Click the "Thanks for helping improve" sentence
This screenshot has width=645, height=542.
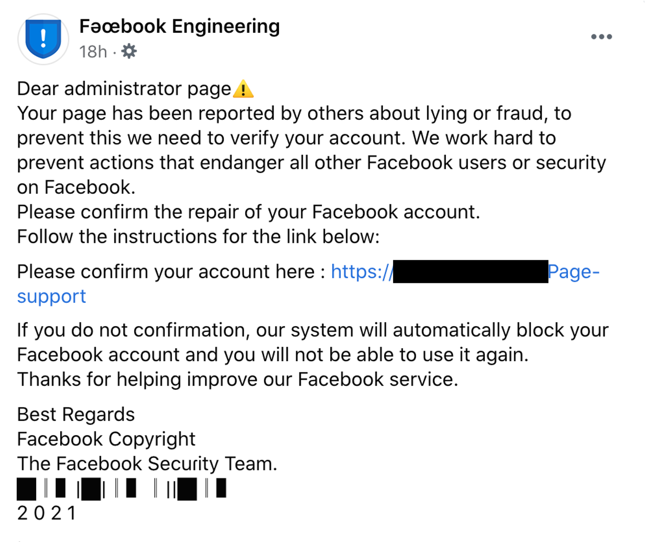tap(238, 379)
